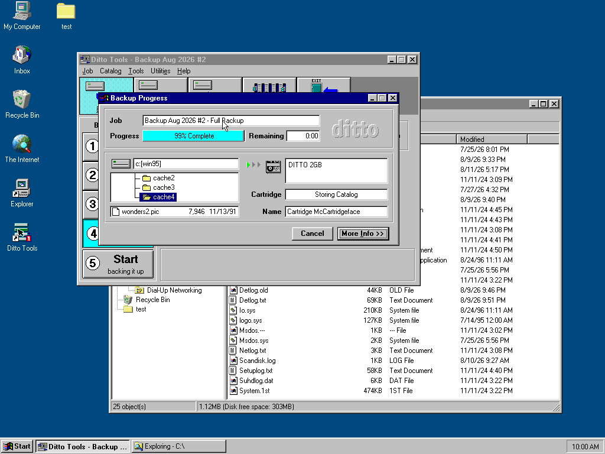Select the cache3 folder in backup tree
Screen dimensions: 605x454
(x=158, y=187)
